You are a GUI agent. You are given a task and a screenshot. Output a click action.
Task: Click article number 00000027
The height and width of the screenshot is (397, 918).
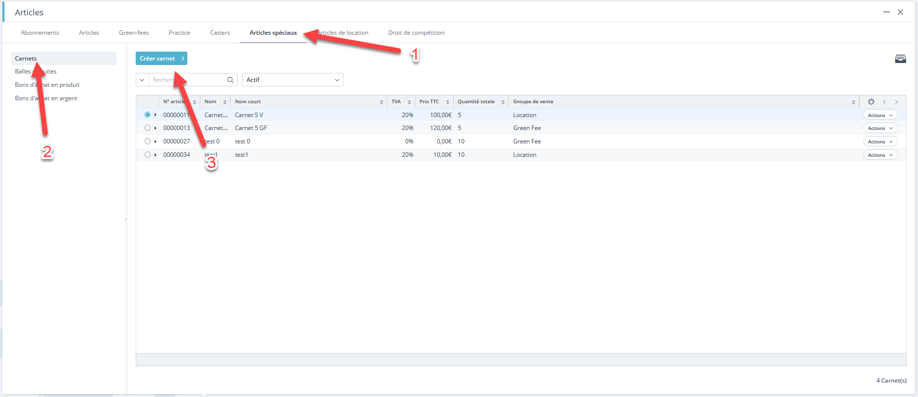pyautogui.click(x=176, y=141)
